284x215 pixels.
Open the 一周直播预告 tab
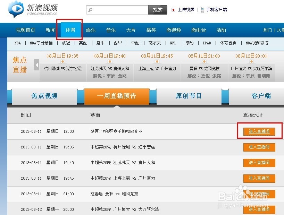click(x=116, y=96)
